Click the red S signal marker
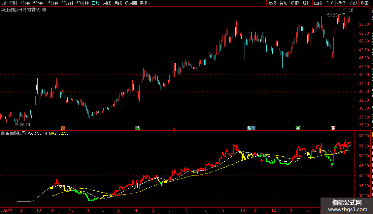Screen dimensions: 373x214 (174, 128)
